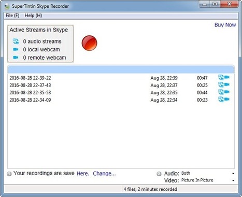The width and height of the screenshot is (242, 197).
Task: Open the recordings folder via Here link
Action: pyautogui.click(x=83, y=173)
